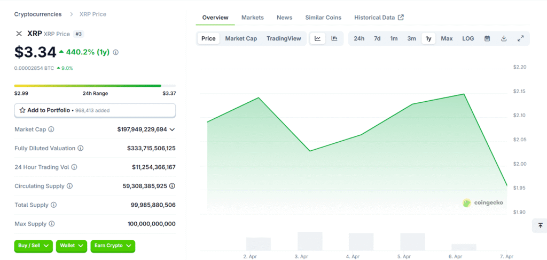The width and height of the screenshot is (547, 260).
Task: Select 1m time range
Action: coord(394,39)
